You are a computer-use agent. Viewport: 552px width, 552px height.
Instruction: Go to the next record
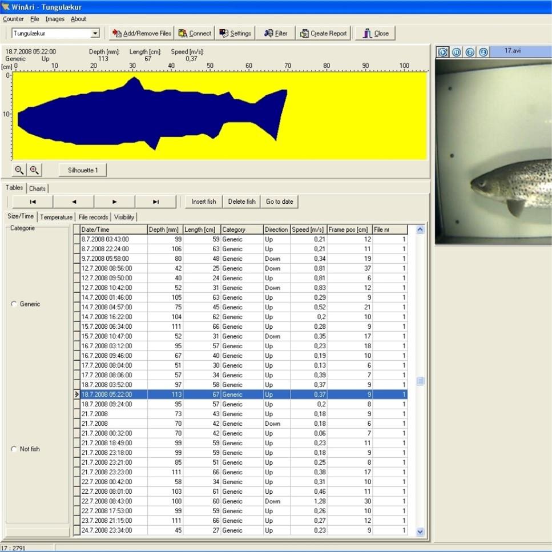pos(115,202)
